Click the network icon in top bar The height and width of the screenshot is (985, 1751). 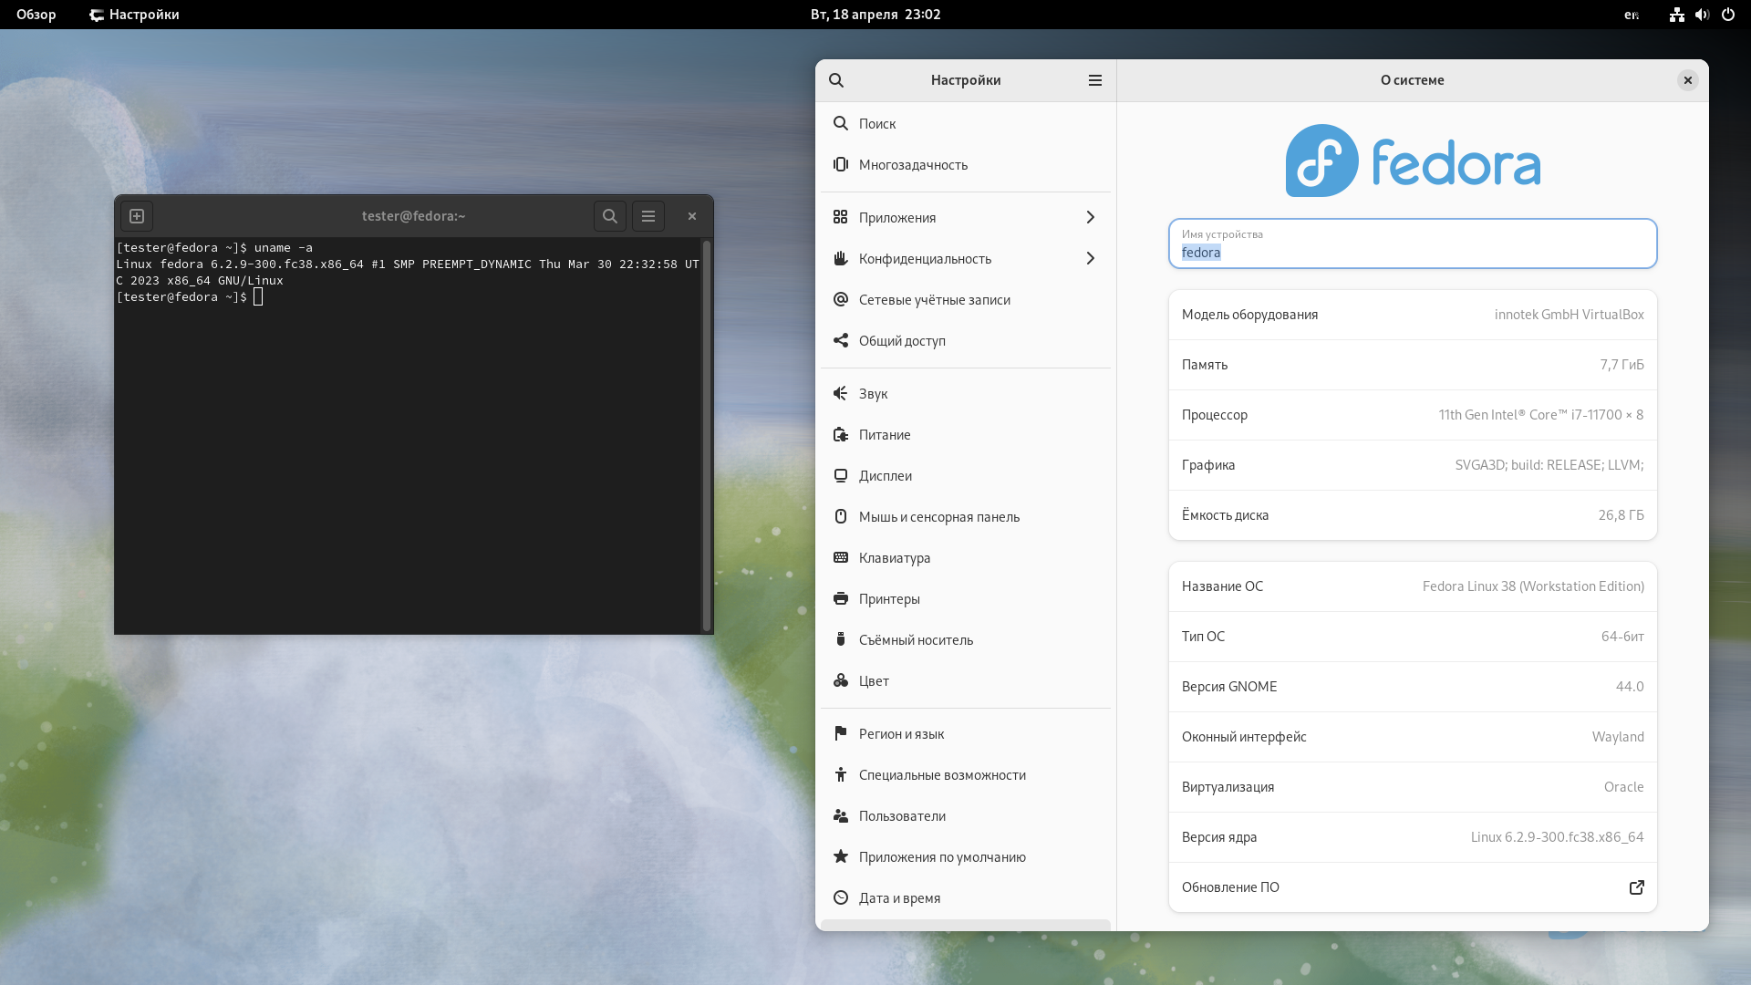[x=1676, y=15]
